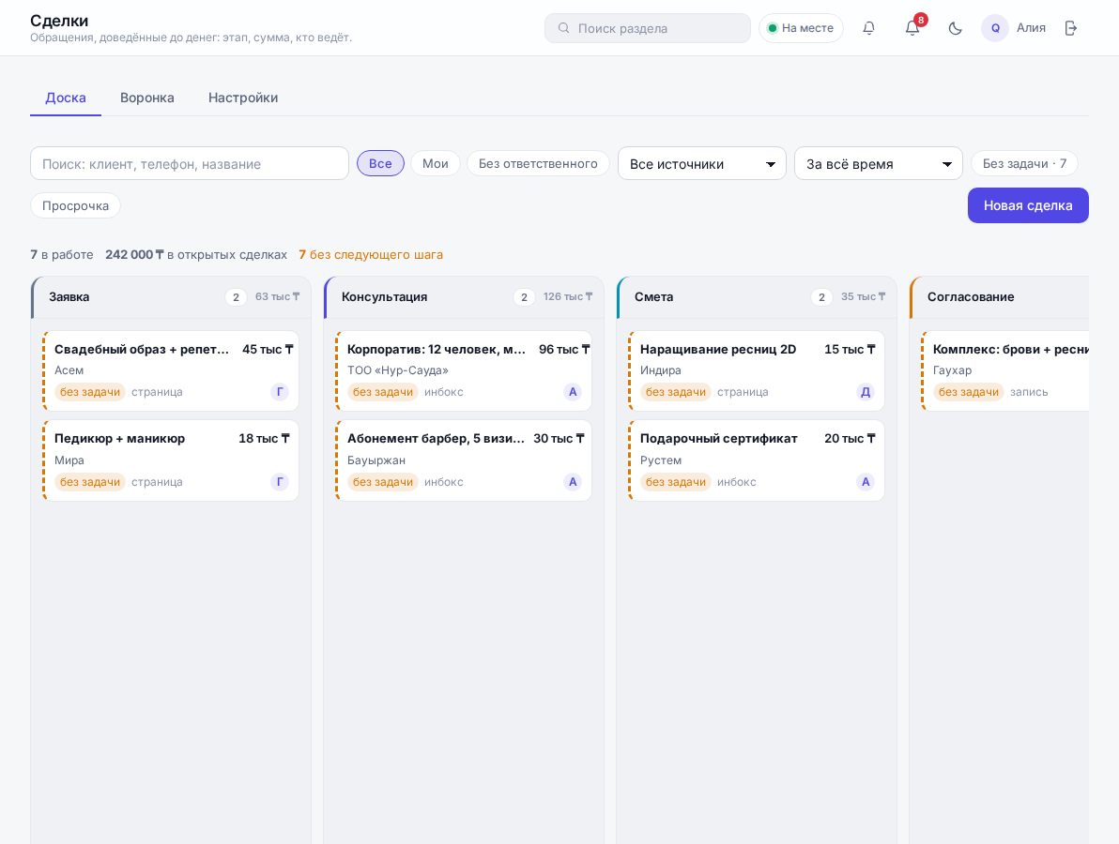Click the Смета column header
The width and height of the screenshot is (1119, 844).
(x=757, y=296)
